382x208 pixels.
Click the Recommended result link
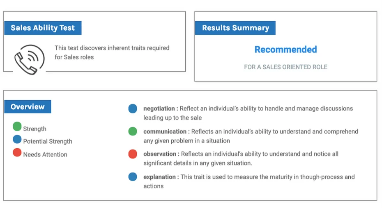285,50
